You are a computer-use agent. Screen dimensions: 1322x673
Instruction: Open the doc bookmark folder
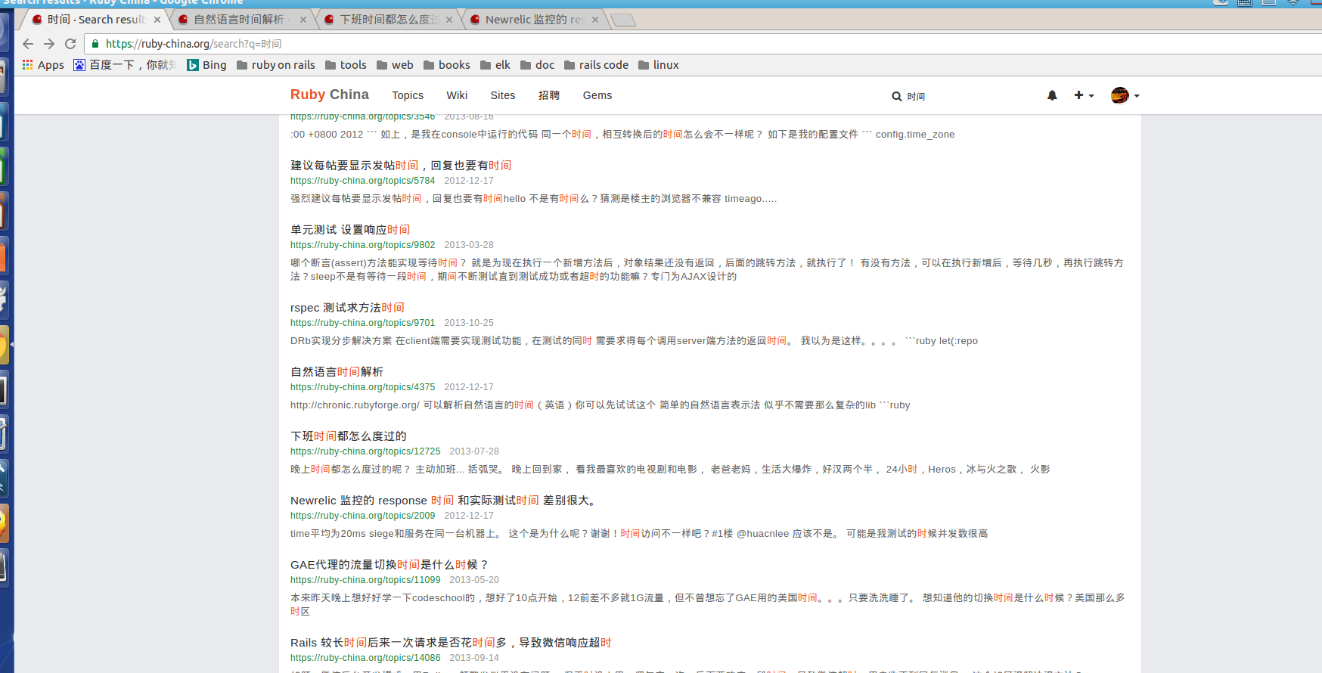(538, 65)
